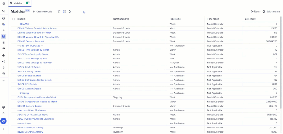Open SYS02 Time Settings by Year

click(x=32, y=58)
